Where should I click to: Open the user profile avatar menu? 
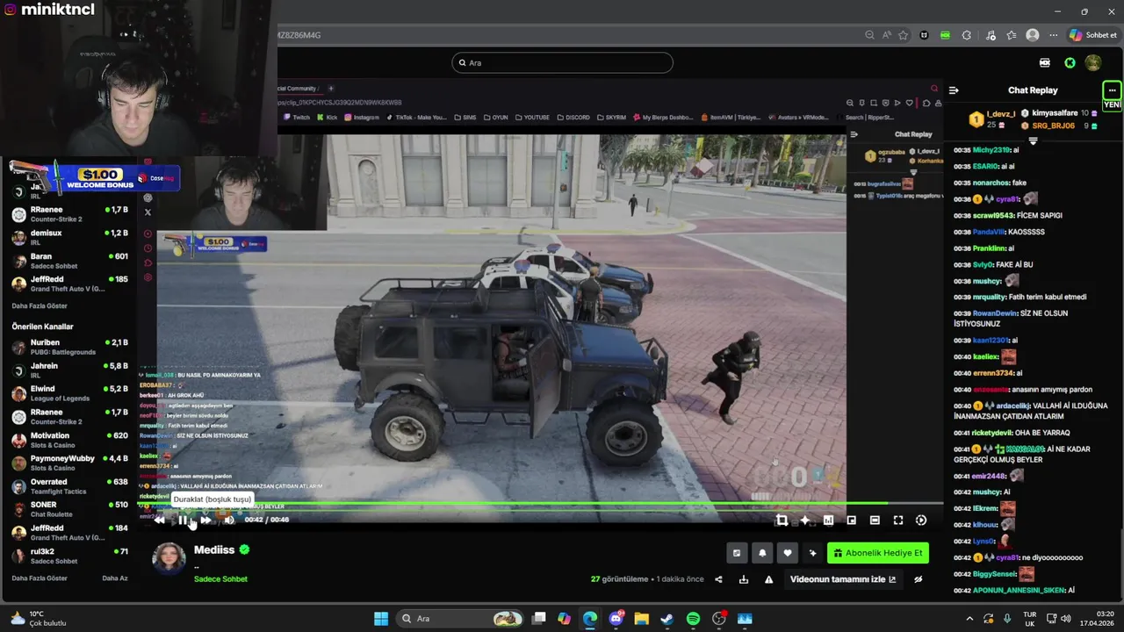coord(1093,63)
